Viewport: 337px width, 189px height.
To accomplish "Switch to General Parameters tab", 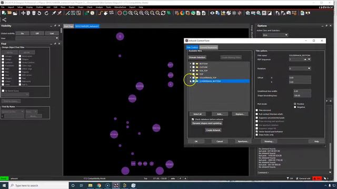I will (x=209, y=47).
